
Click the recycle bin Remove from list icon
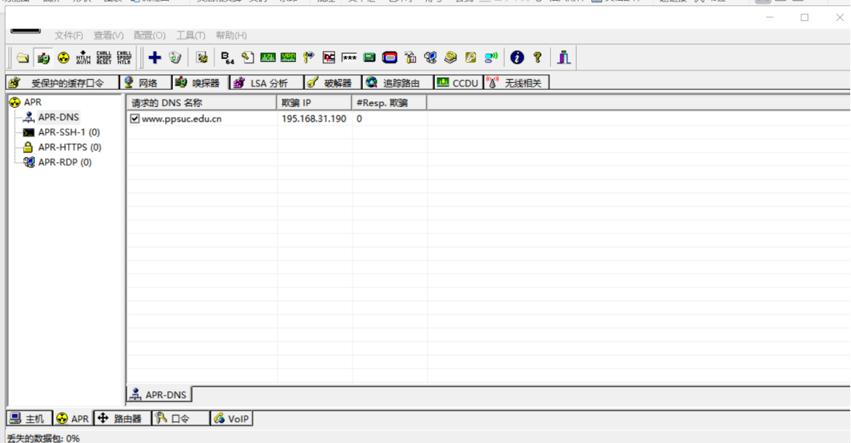174,57
